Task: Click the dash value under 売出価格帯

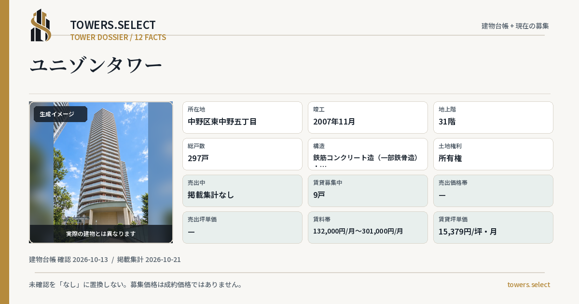Action: [442, 195]
